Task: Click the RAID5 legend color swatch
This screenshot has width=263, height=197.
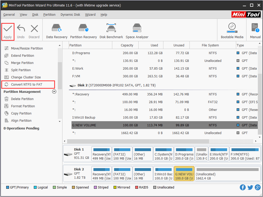Action: tap(137, 187)
